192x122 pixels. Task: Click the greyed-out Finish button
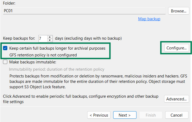point(151,115)
